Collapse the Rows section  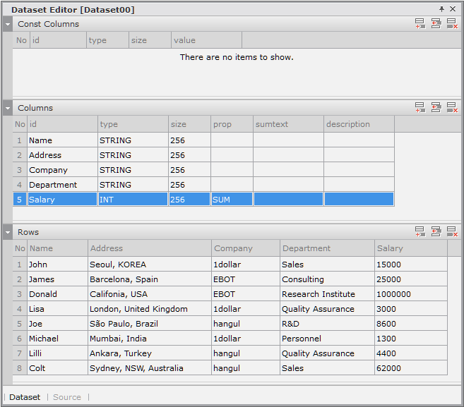8,232
